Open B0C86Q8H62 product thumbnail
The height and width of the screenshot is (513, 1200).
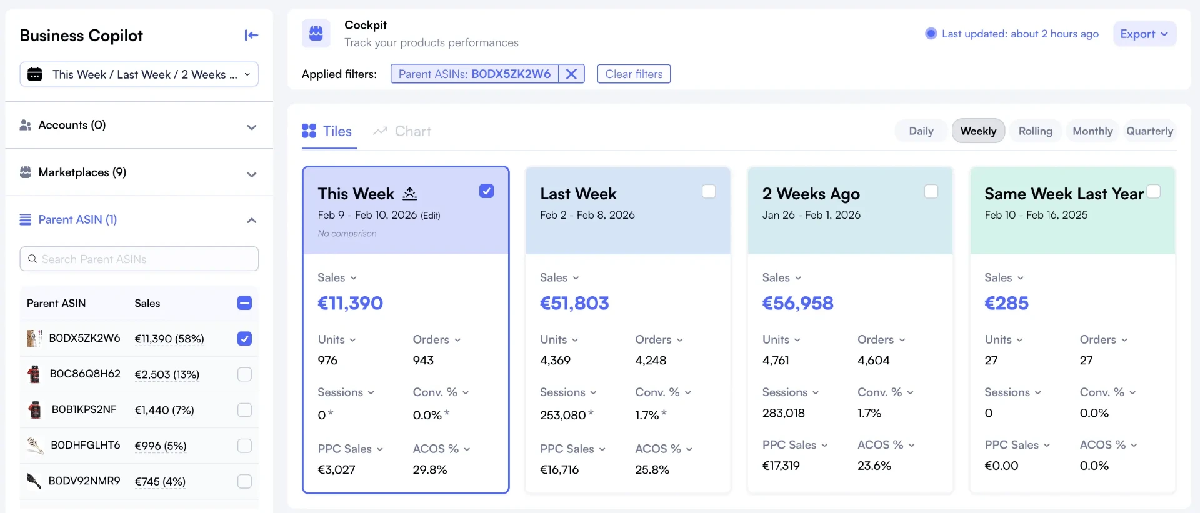(34, 374)
